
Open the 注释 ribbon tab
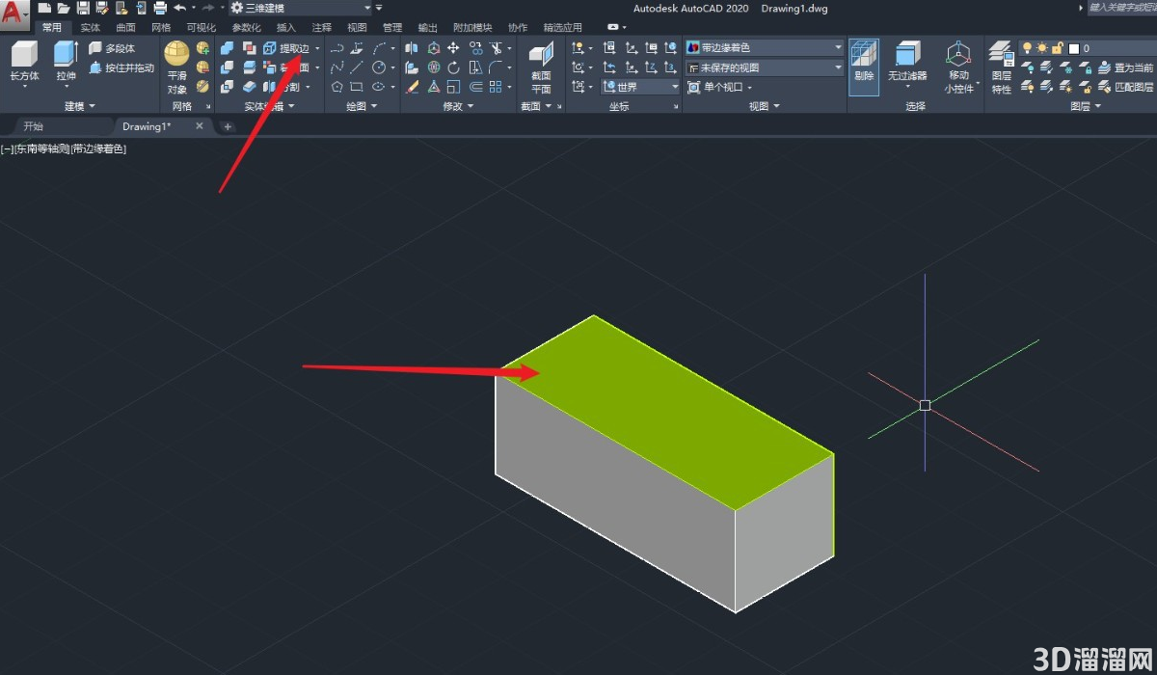coord(321,28)
